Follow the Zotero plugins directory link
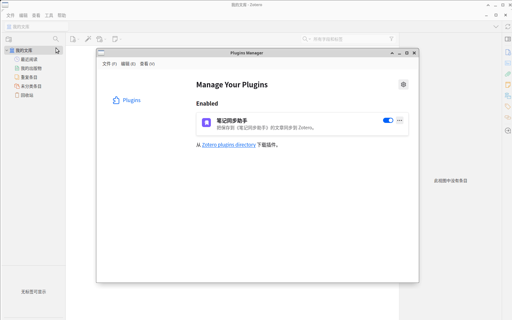Screen dimensions: 512x320 pyautogui.click(x=229, y=145)
